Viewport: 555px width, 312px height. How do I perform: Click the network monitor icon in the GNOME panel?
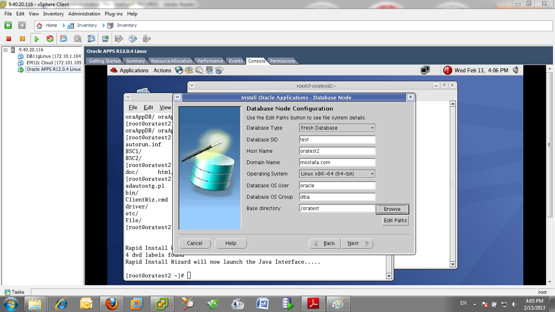point(425,70)
